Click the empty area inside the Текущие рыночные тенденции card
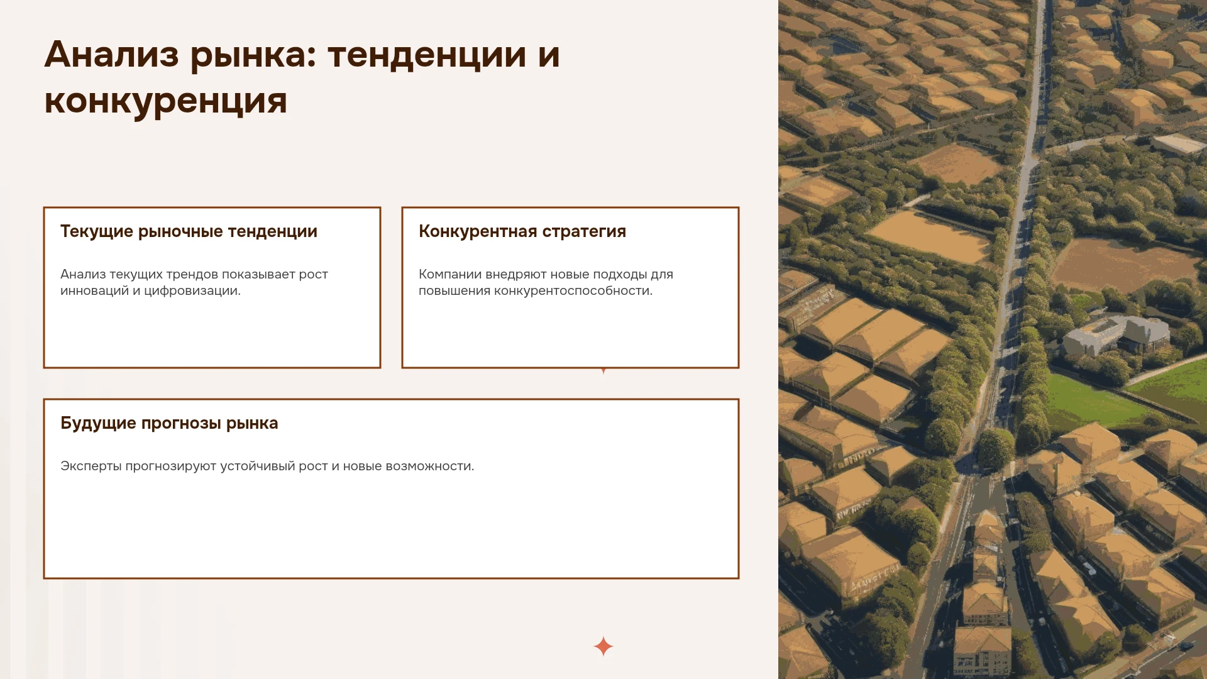This screenshot has height=679, width=1207. point(212,333)
